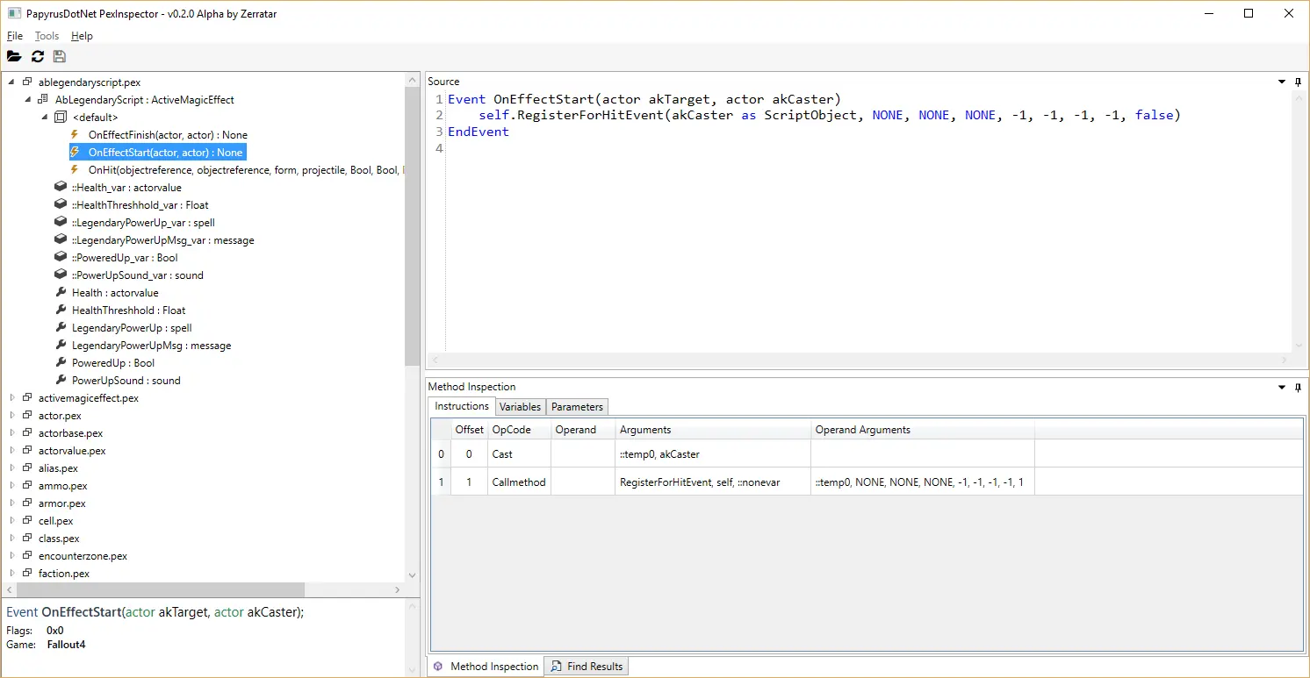Expand the activemagiceffect.pex tree node

[12, 398]
